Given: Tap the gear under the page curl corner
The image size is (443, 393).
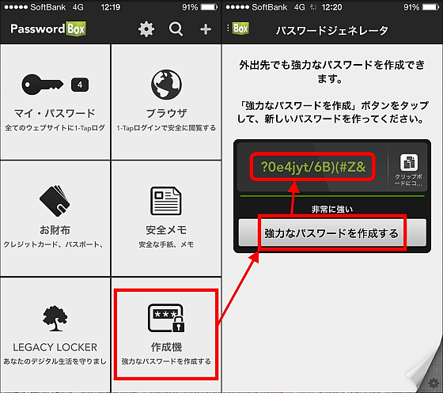Looking at the screenshot, I should [x=434, y=384].
